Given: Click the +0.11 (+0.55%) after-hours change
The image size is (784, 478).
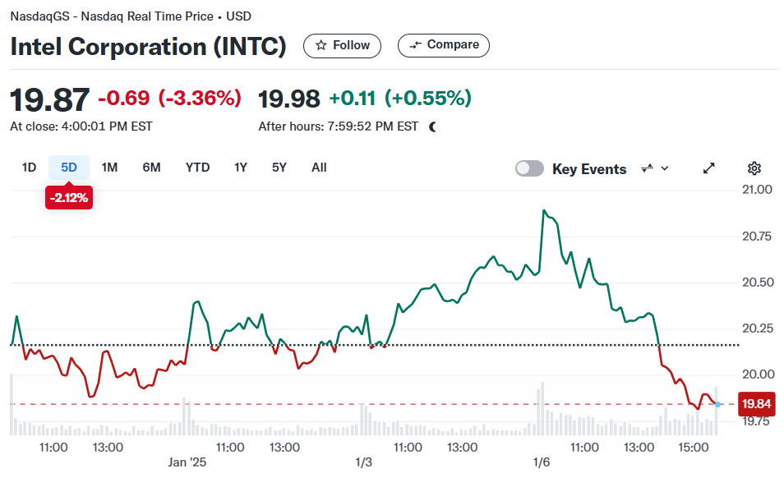Looking at the screenshot, I should point(400,99).
